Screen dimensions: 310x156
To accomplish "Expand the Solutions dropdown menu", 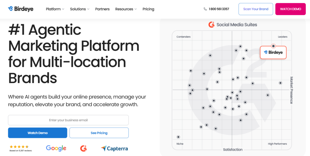I will click(x=80, y=9).
